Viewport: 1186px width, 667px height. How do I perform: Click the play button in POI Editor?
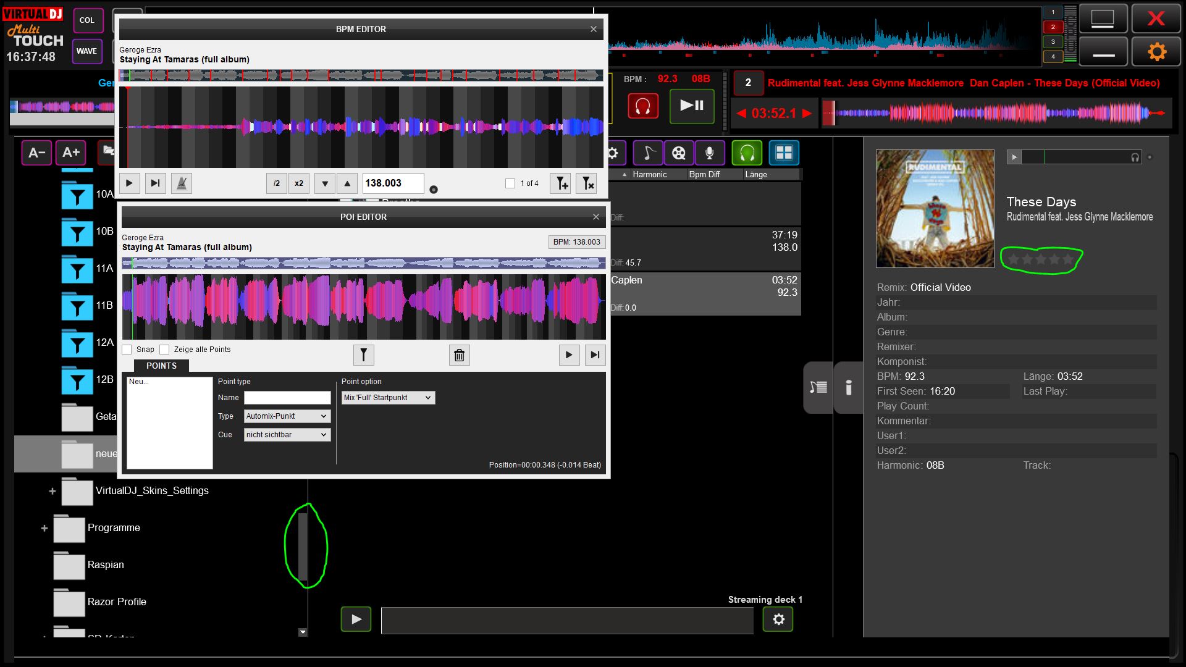point(569,355)
